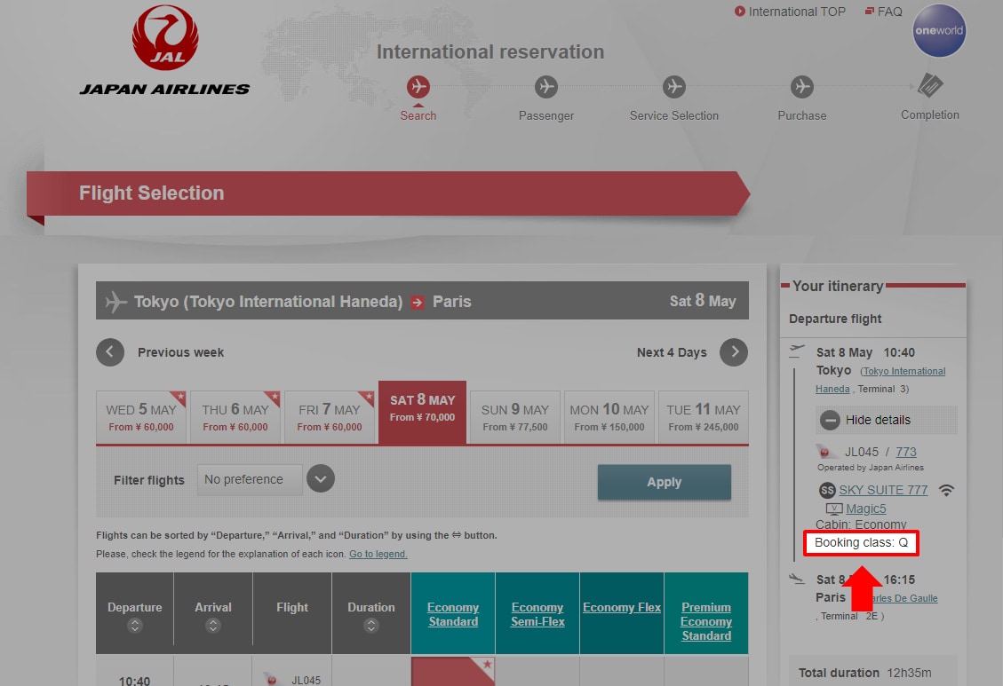The image size is (1003, 686).
Task: Sort flights by Duration column
Action: [371, 625]
